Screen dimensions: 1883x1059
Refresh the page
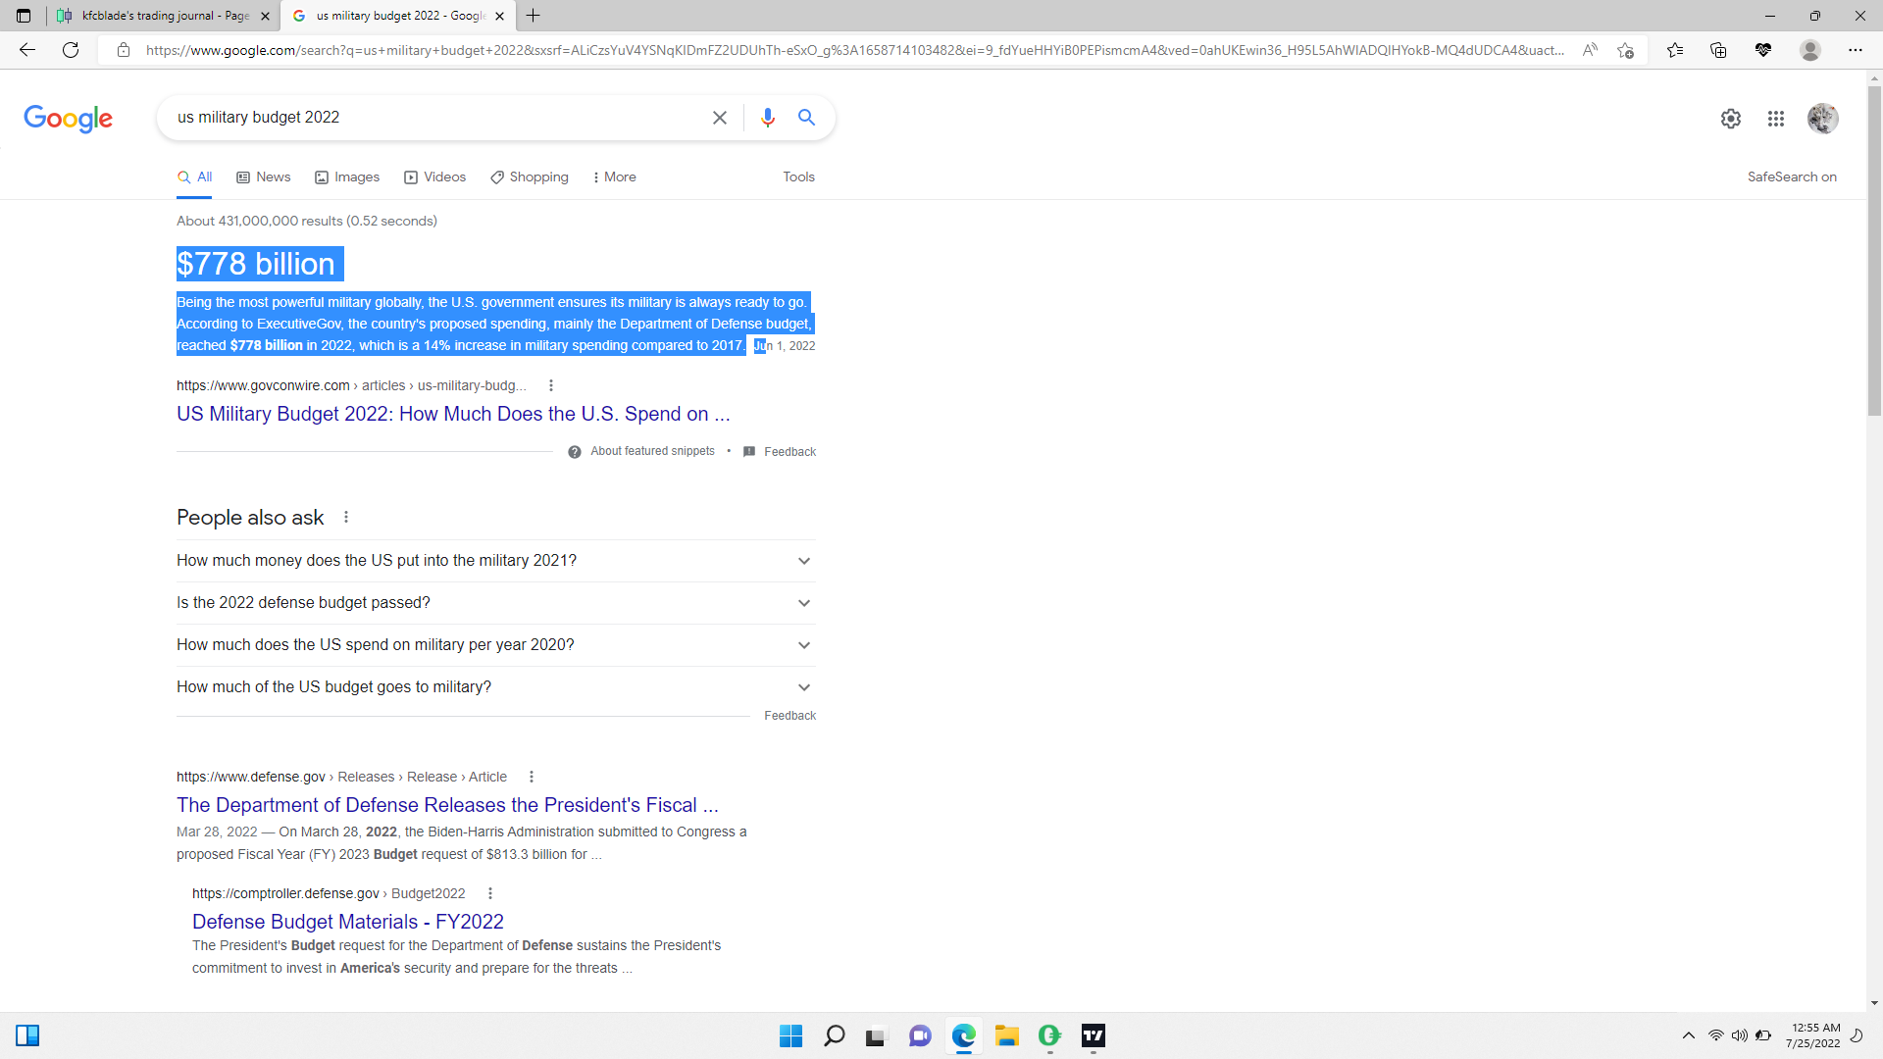coord(71,50)
